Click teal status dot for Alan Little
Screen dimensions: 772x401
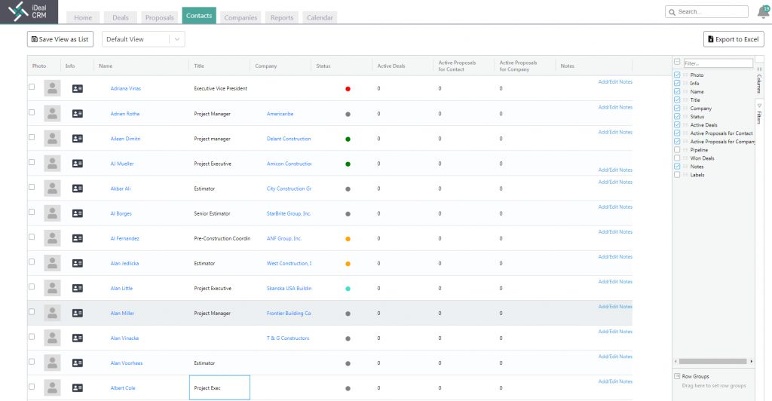(348, 289)
